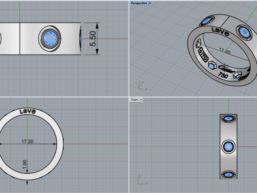Screen dimensions: 257x193
Task: Select the 17.20 dimension in Perspective view
Action: [x=225, y=51]
